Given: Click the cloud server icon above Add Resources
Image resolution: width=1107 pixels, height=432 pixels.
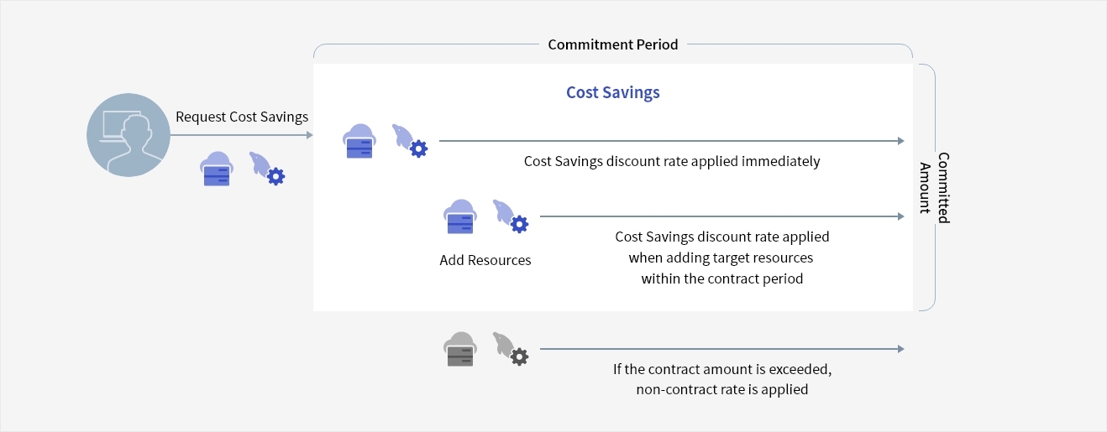Looking at the screenshot, I should [x=459, y=217].
